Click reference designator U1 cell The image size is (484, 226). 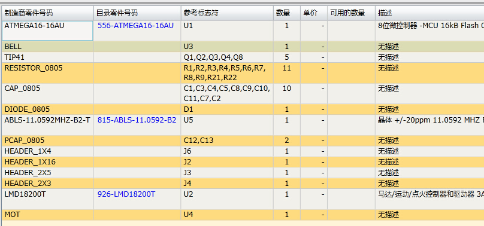pyautogui.click(x=227, y=30)
